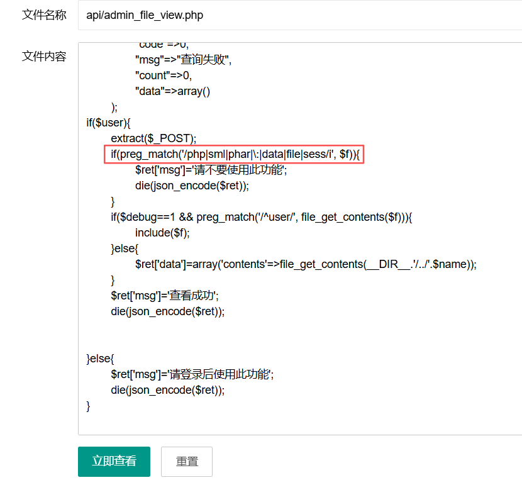522x485 pixels.
Task: Click the 请不要使用此功能 message line
Action: click(211, 170)
